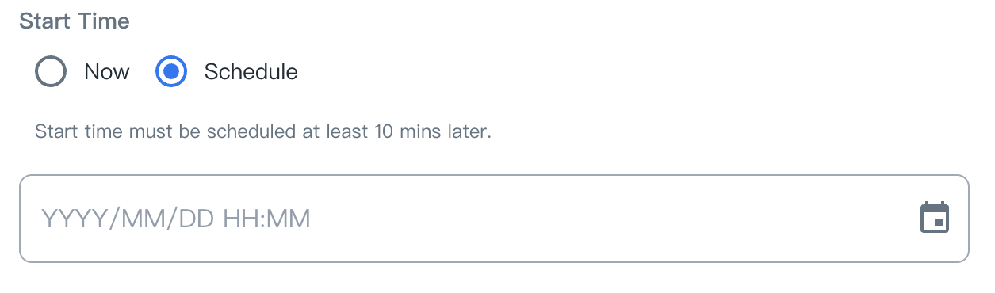
Task: Pick the empty circle next to Now
Action: coord(51,72)
